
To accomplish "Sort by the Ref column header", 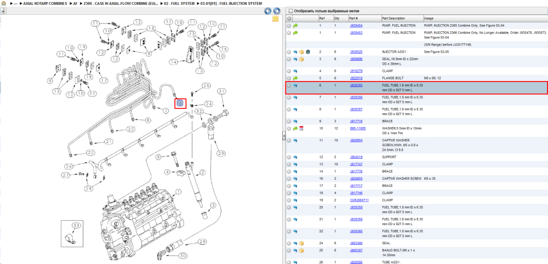I will 326,19.
